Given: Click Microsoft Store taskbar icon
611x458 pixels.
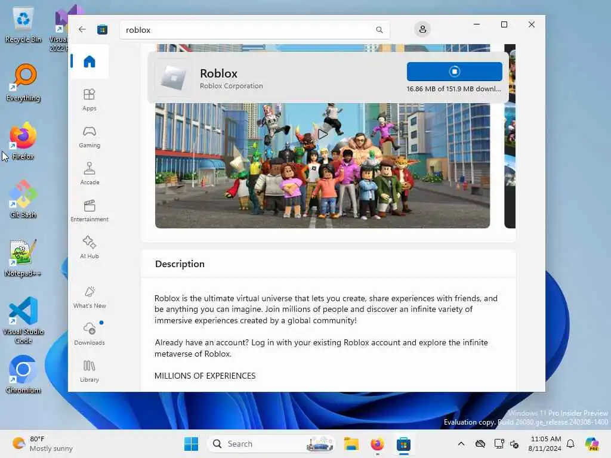Looking at the screenshot, I should coord(403,444).
